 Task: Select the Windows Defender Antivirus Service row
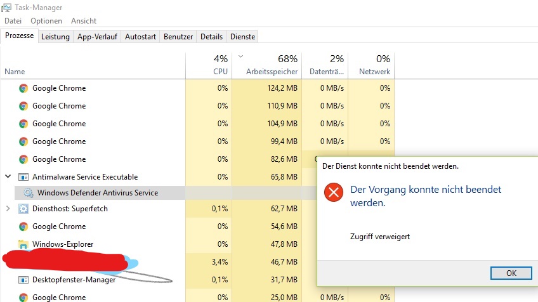coord(166,193)
